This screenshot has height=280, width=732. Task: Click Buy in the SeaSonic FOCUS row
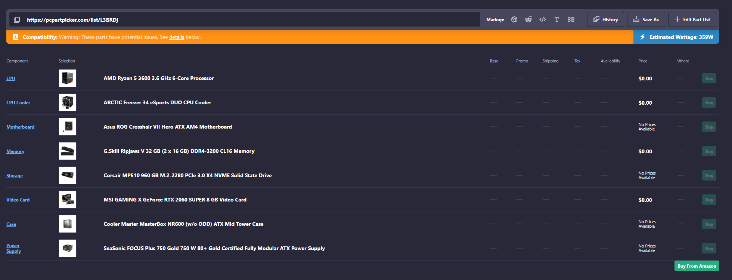click(x=709, y=248)
